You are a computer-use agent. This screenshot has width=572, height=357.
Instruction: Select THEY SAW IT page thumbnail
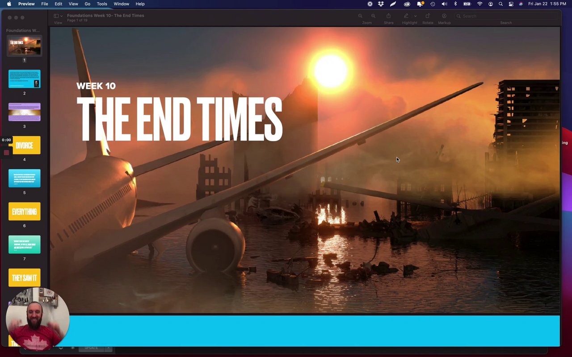click(x=24, y=278)
